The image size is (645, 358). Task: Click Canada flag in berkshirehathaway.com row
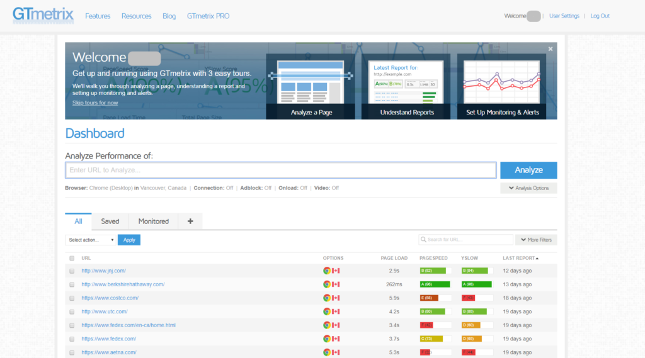336,284
